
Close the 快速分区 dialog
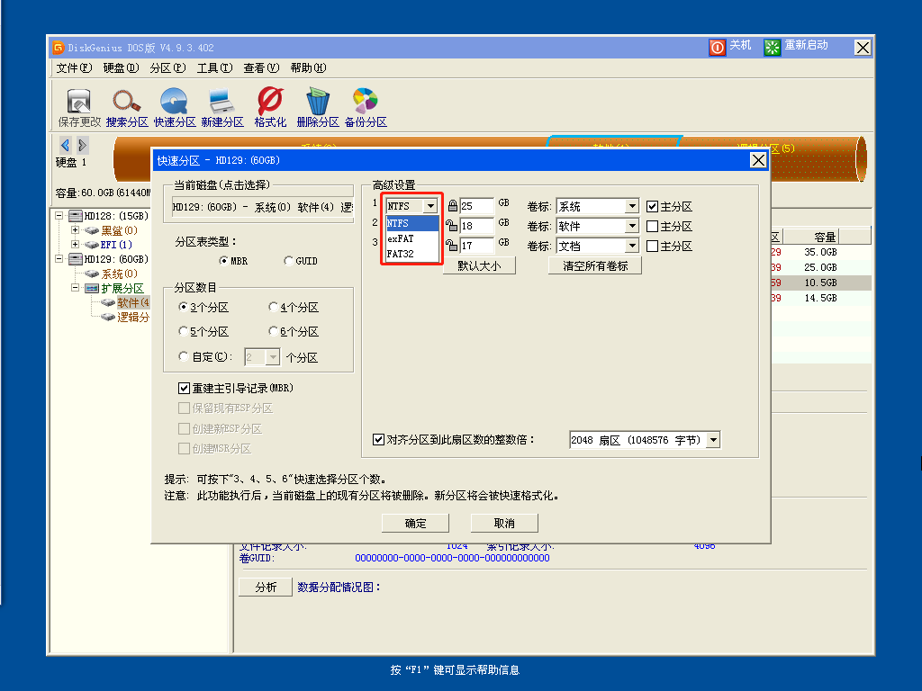[758, 160]
